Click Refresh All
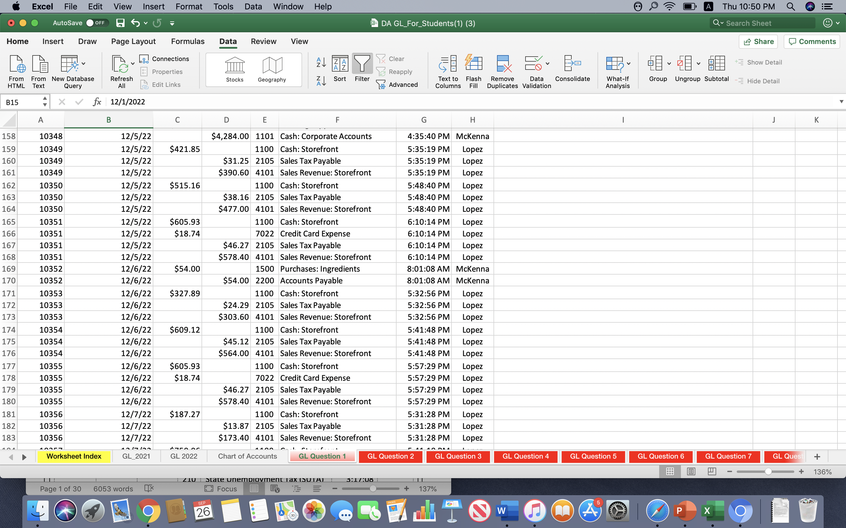This screenshot has width=846, height=528. (x=121, y=70)
